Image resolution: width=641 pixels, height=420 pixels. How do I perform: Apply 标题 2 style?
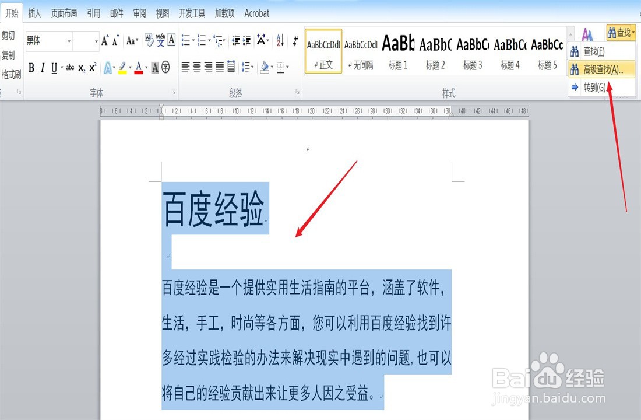(435, 51)
